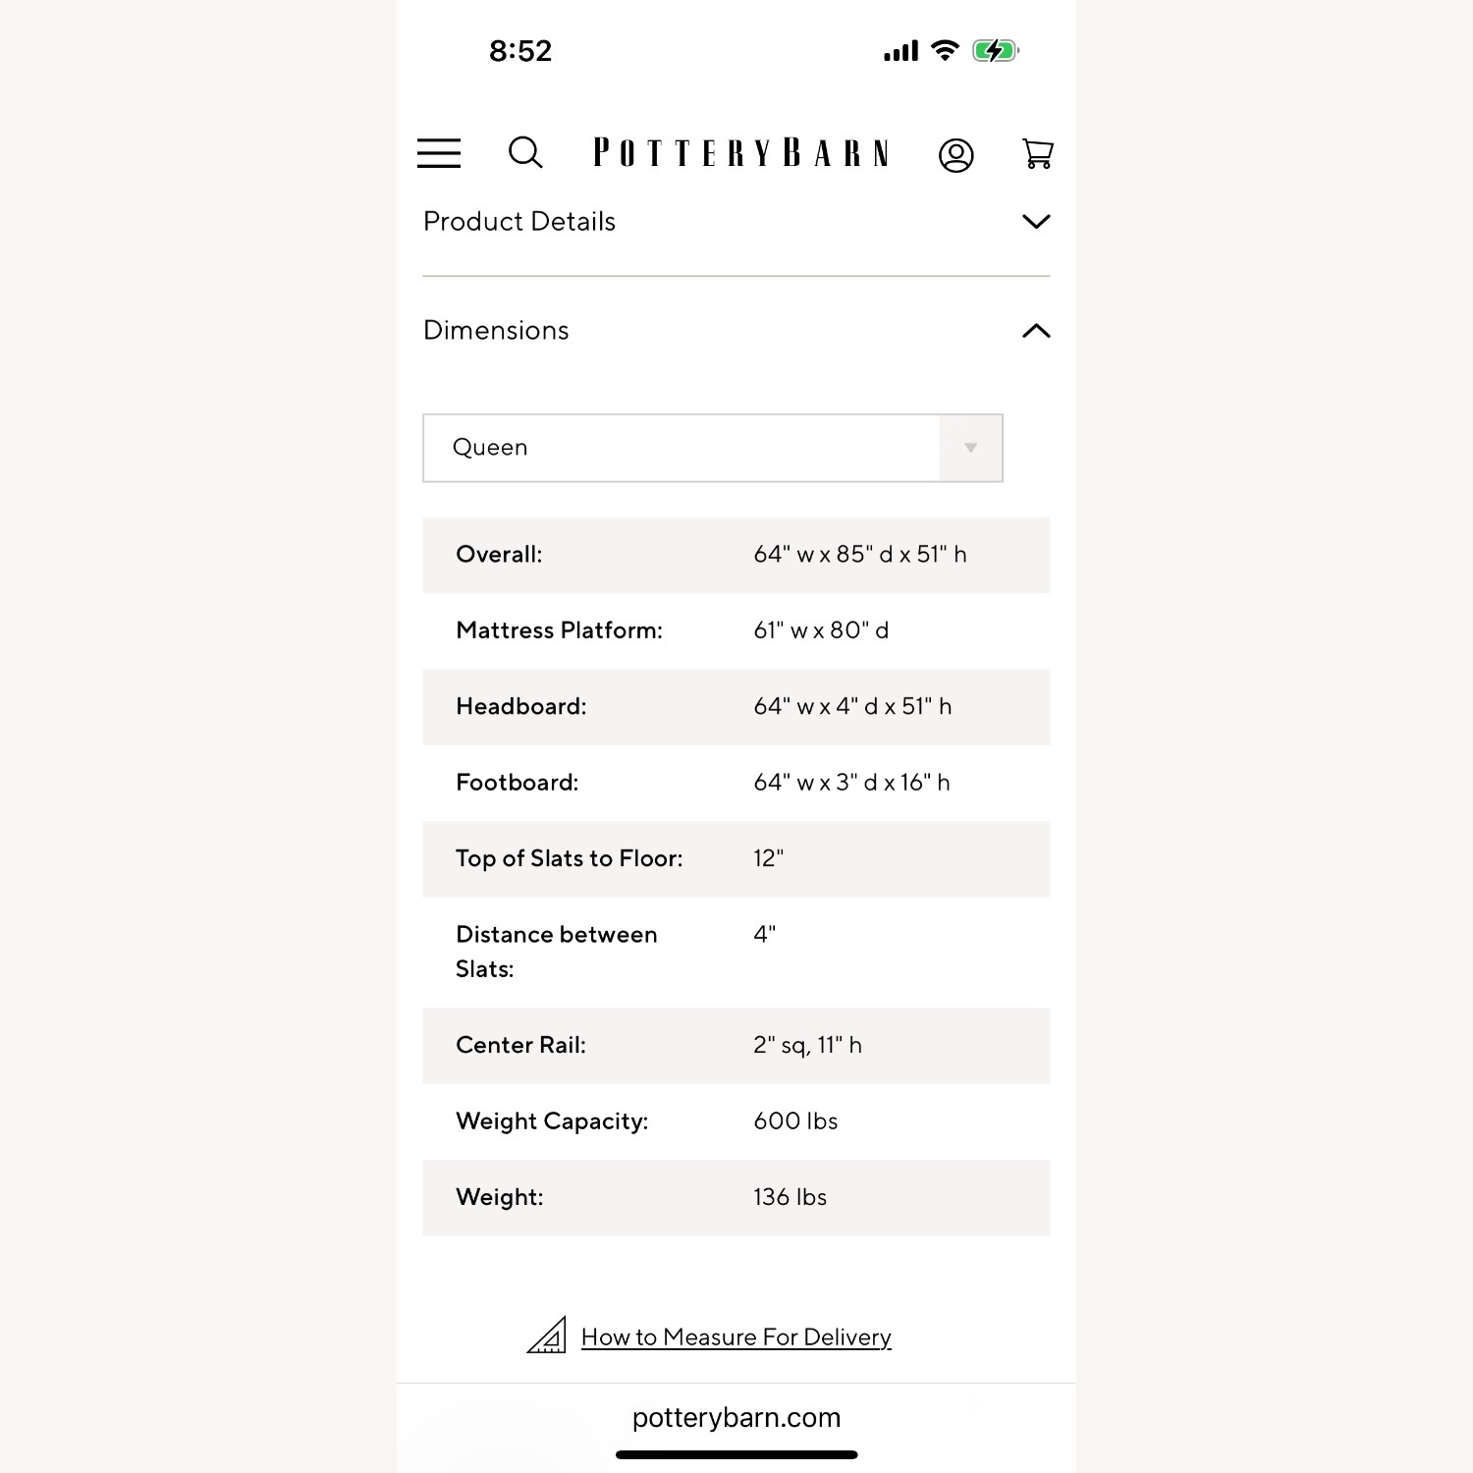Open the Queen size dropdown arrow
Viewport: 1473px width, 1473px height.
(971, 448)
